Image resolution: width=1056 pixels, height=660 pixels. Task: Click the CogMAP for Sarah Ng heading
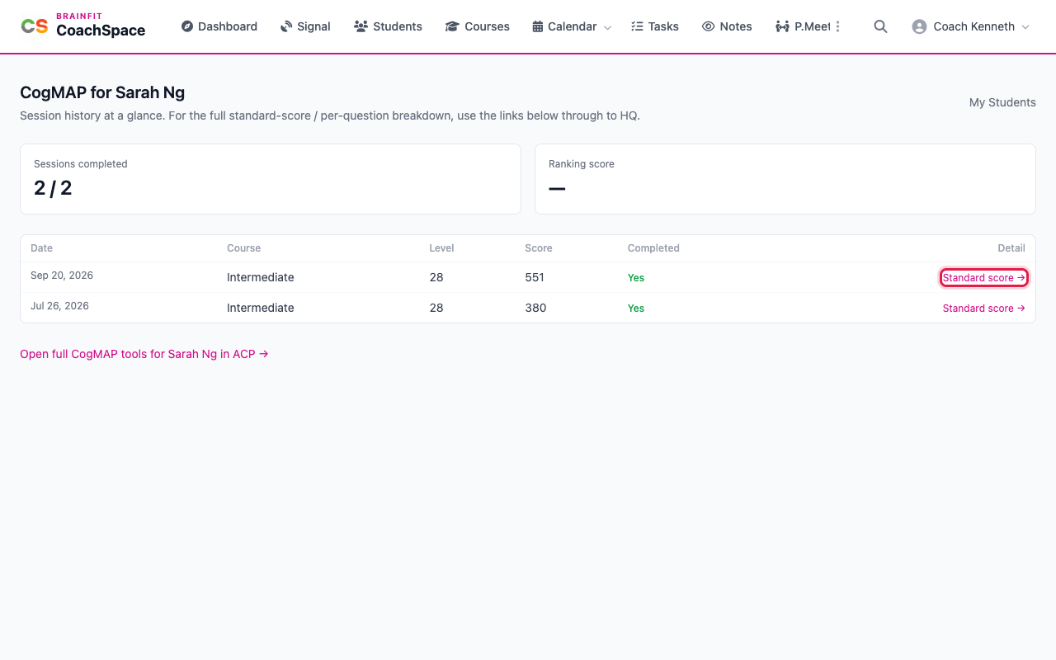102,92
